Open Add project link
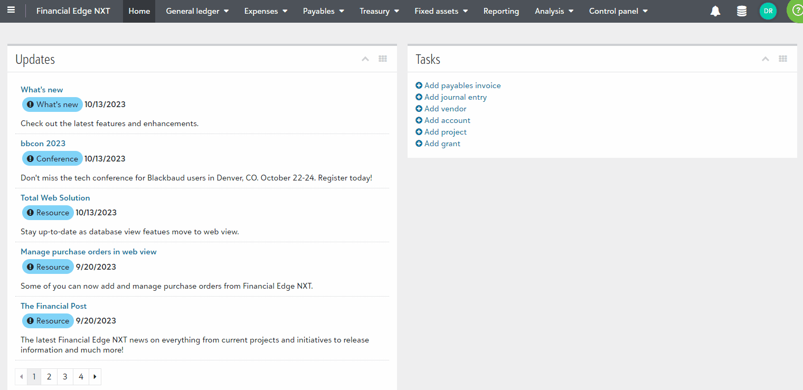Image resolution: width=803 pixels, height=390 pixels. [x=446, y=132]
